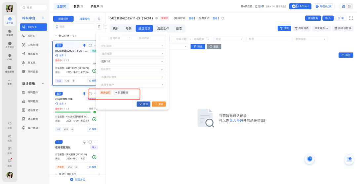357x184 pixels.
Task: Collapse the 默认分组 group
Action: click(x=56, y=36)
